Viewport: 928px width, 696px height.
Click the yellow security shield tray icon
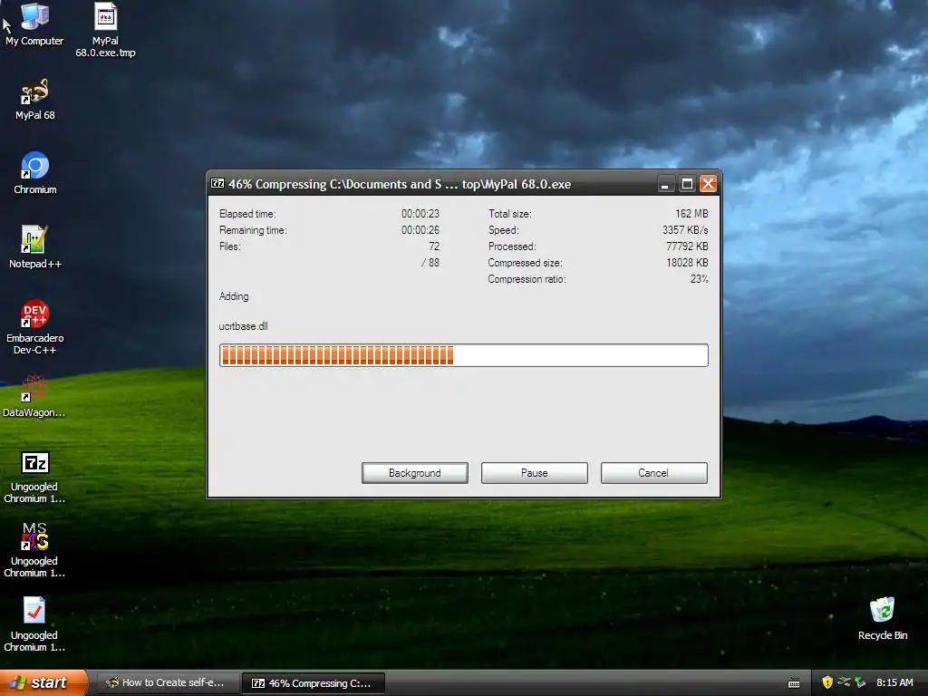click(x=826, y=682)
